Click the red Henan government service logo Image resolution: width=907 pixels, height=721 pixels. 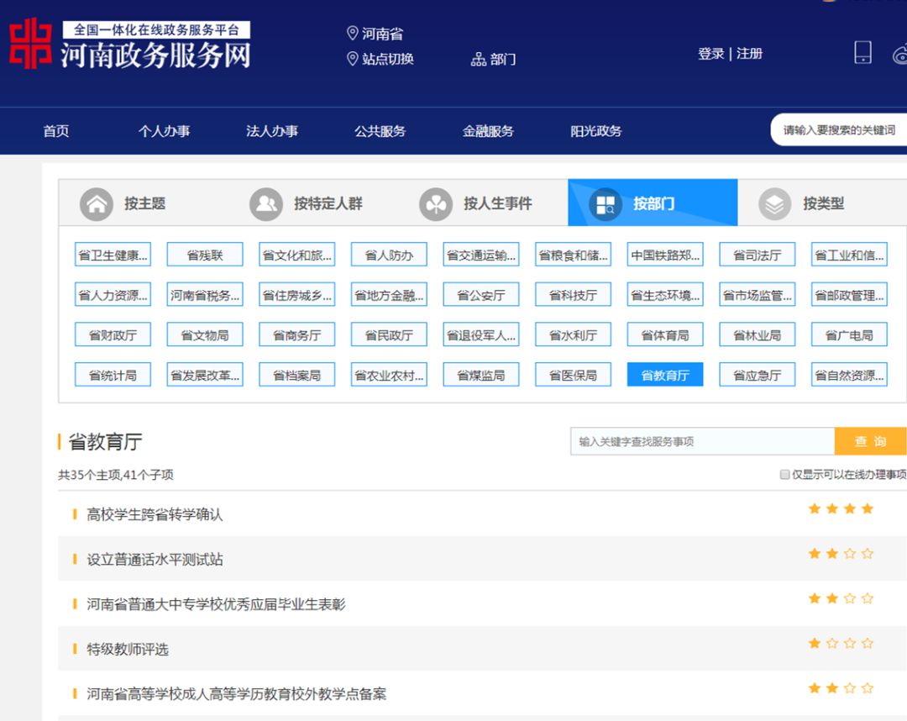point(30,44)
